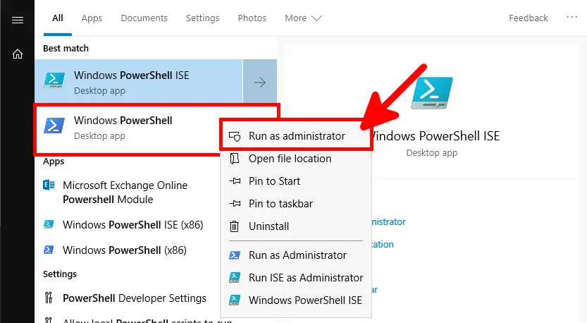Open Microsoft Exchange Online Powershell Module result
The image size is (587, 323).
point(128,193)
